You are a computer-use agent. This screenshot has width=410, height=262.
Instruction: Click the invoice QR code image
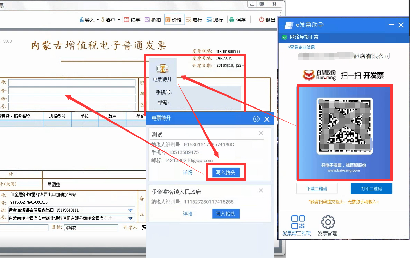[345, 126]
